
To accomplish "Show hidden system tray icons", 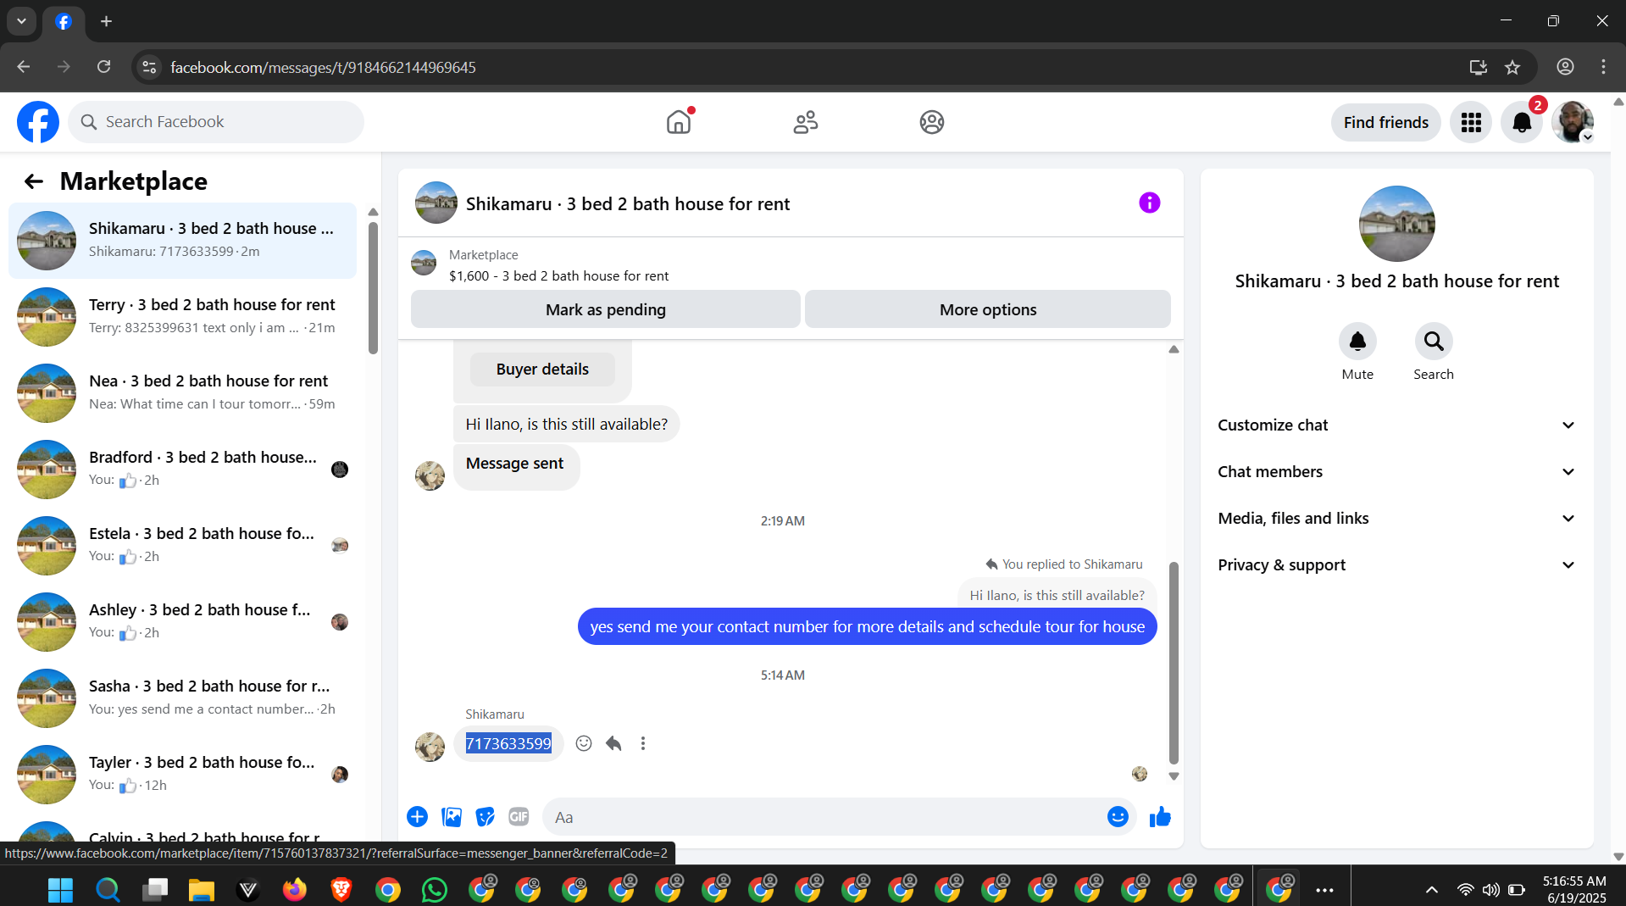I will point(1431,890).
